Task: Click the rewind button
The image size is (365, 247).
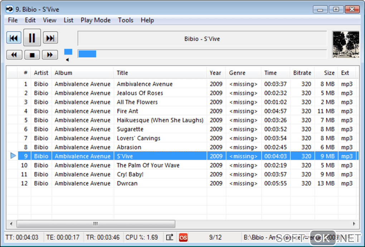Action: (14, 55)
